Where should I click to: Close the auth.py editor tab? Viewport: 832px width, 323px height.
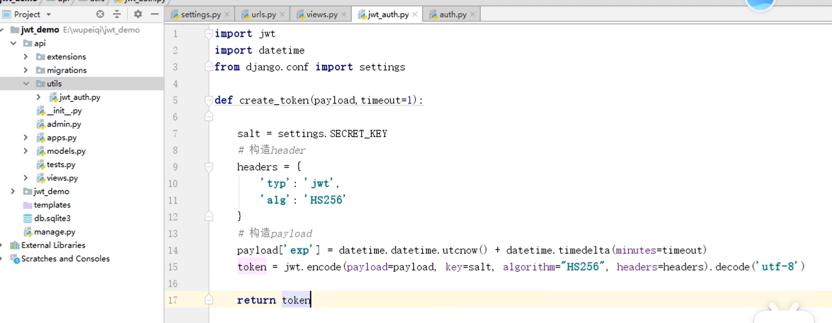coord(472,14)
